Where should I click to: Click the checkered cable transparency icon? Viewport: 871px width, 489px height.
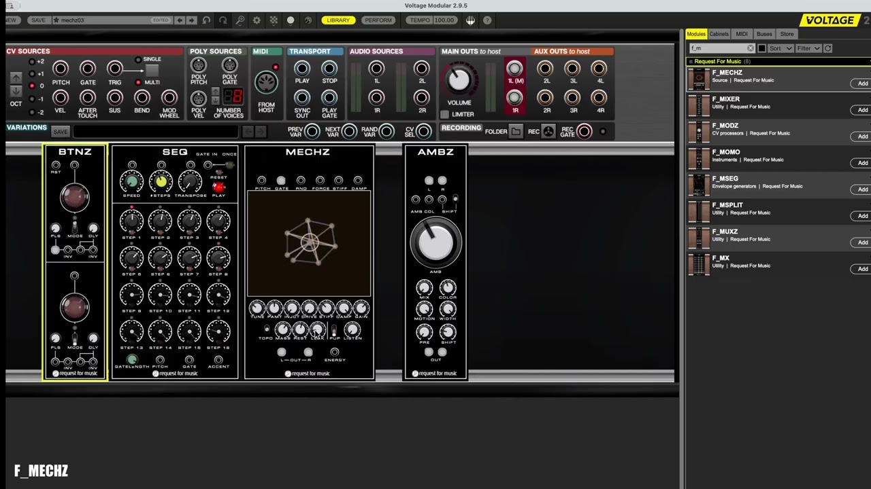(274, 20)
